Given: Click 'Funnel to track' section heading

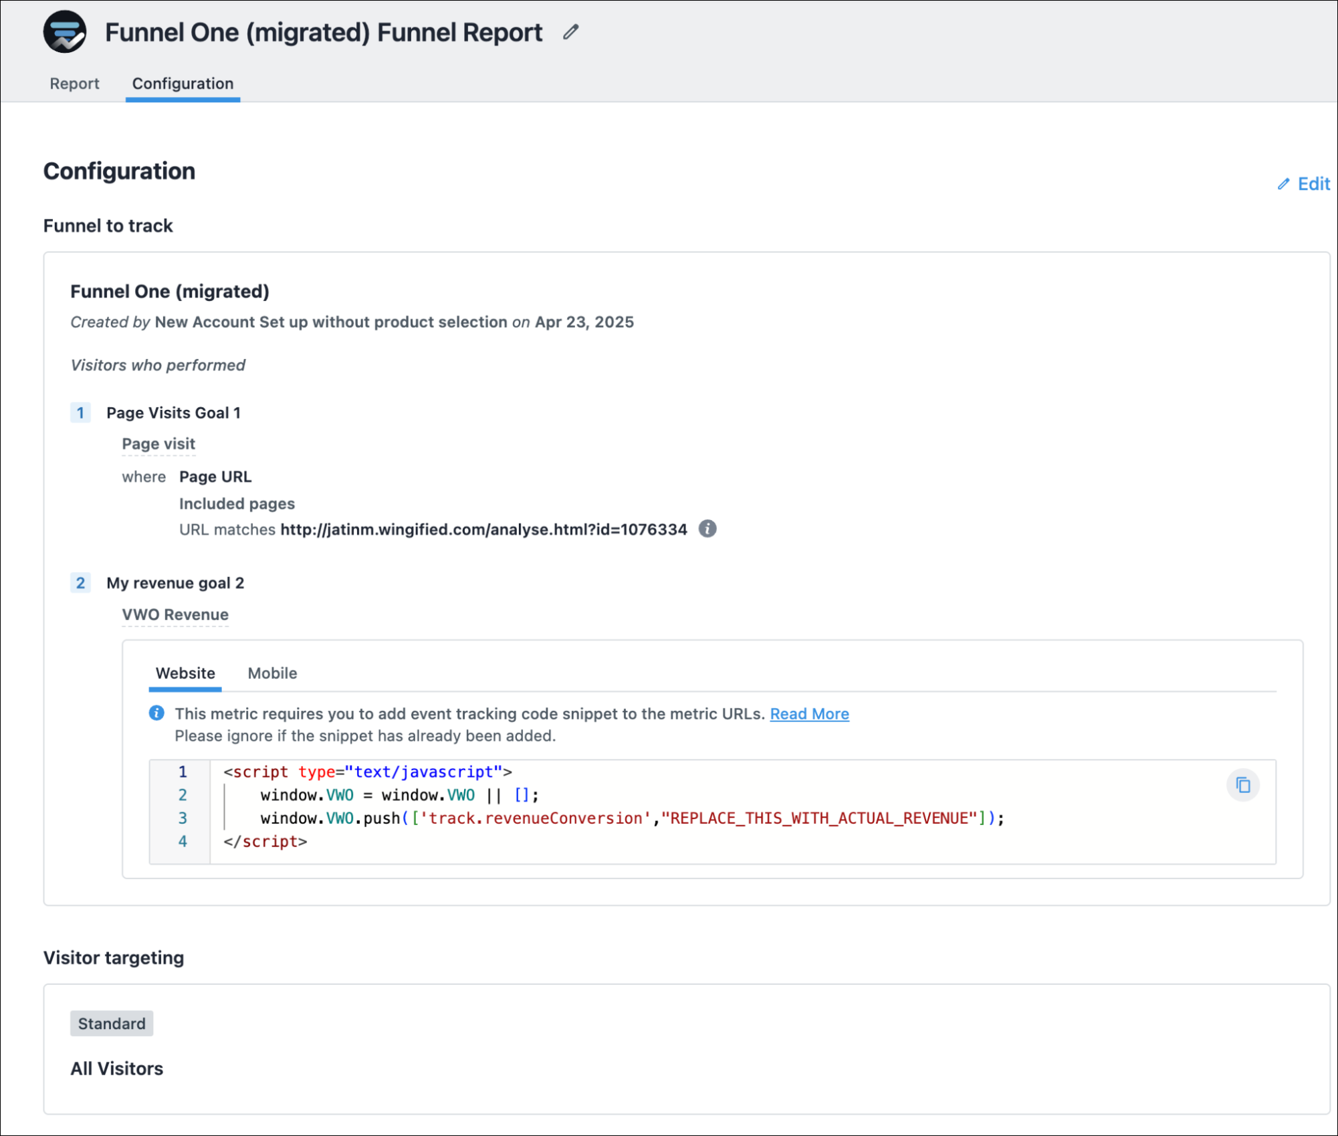Looking at the screenshot, I should point(108,226).
